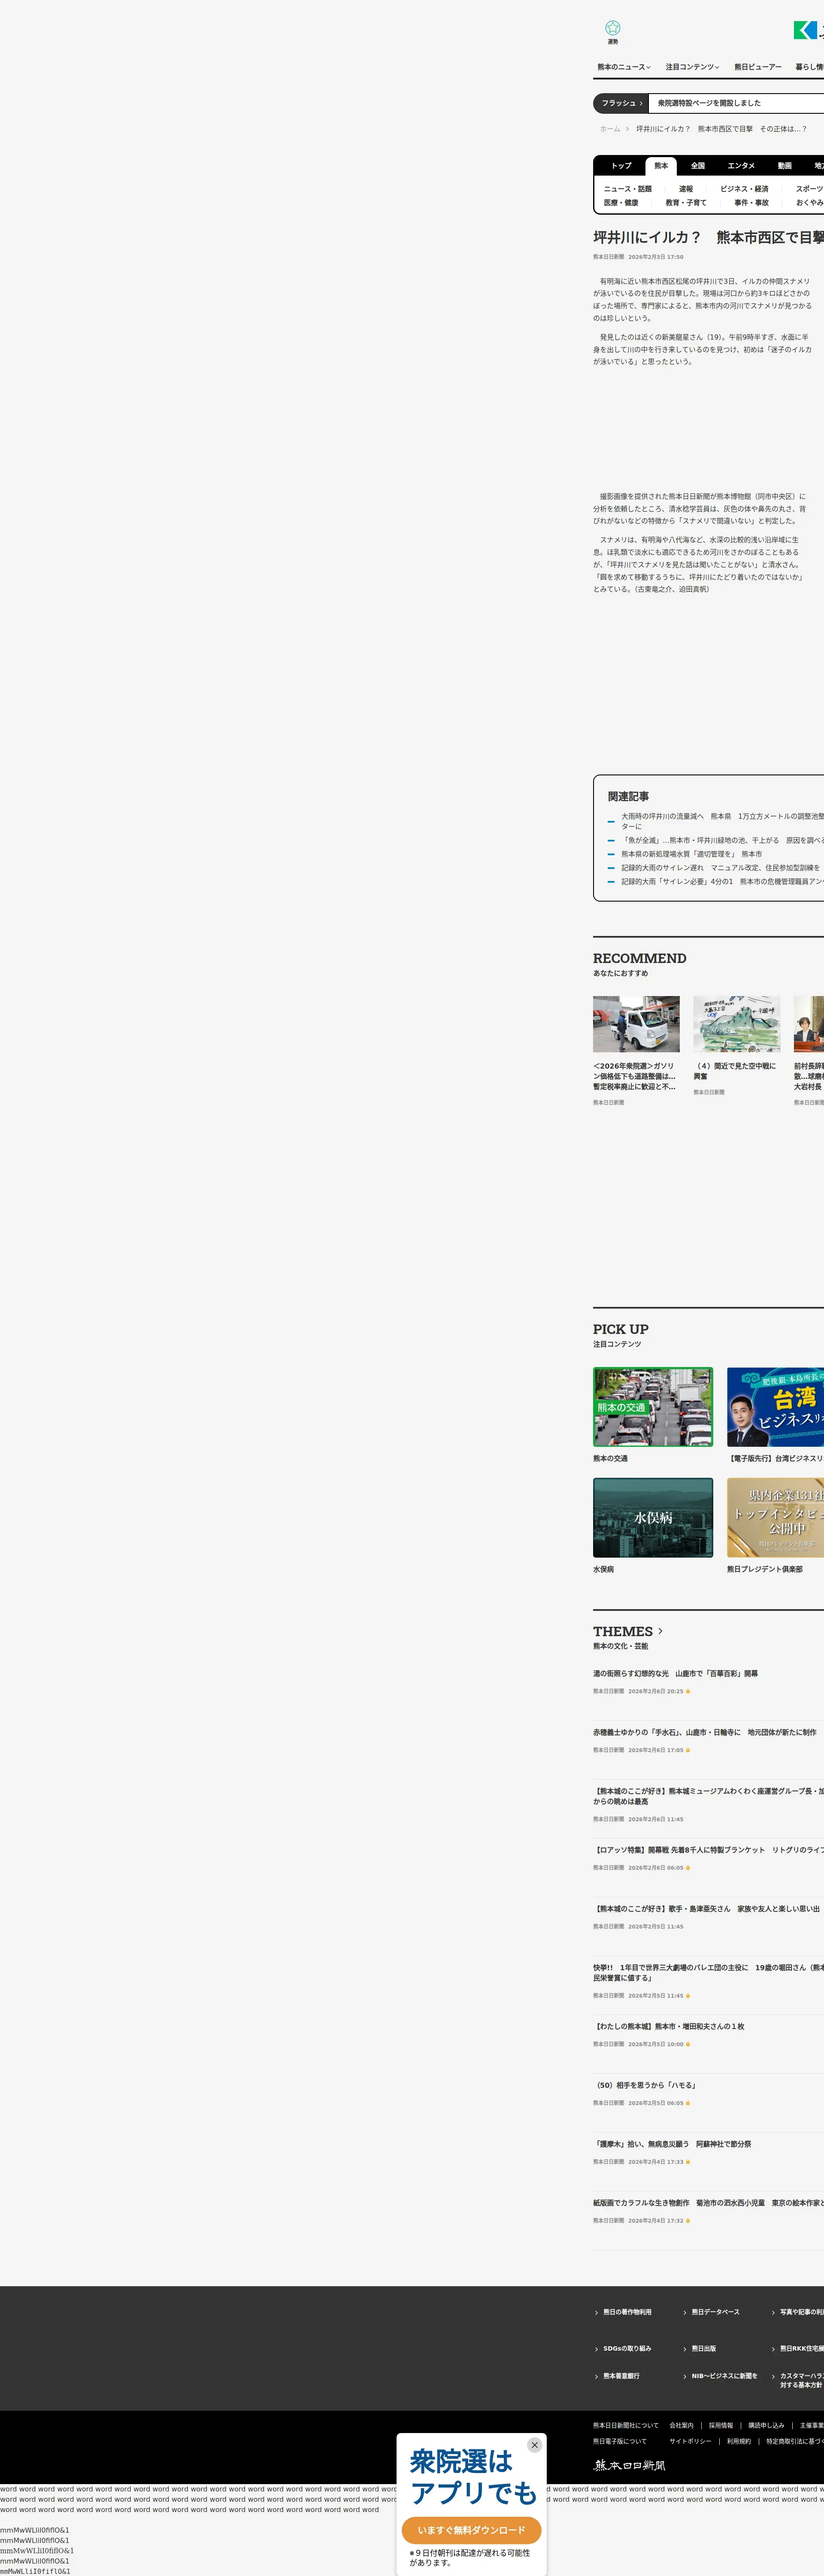Click arrow icon next to 熊日の著作物利用
824x2576 pixels.
pyautogui.click(x=597, y=2312)
